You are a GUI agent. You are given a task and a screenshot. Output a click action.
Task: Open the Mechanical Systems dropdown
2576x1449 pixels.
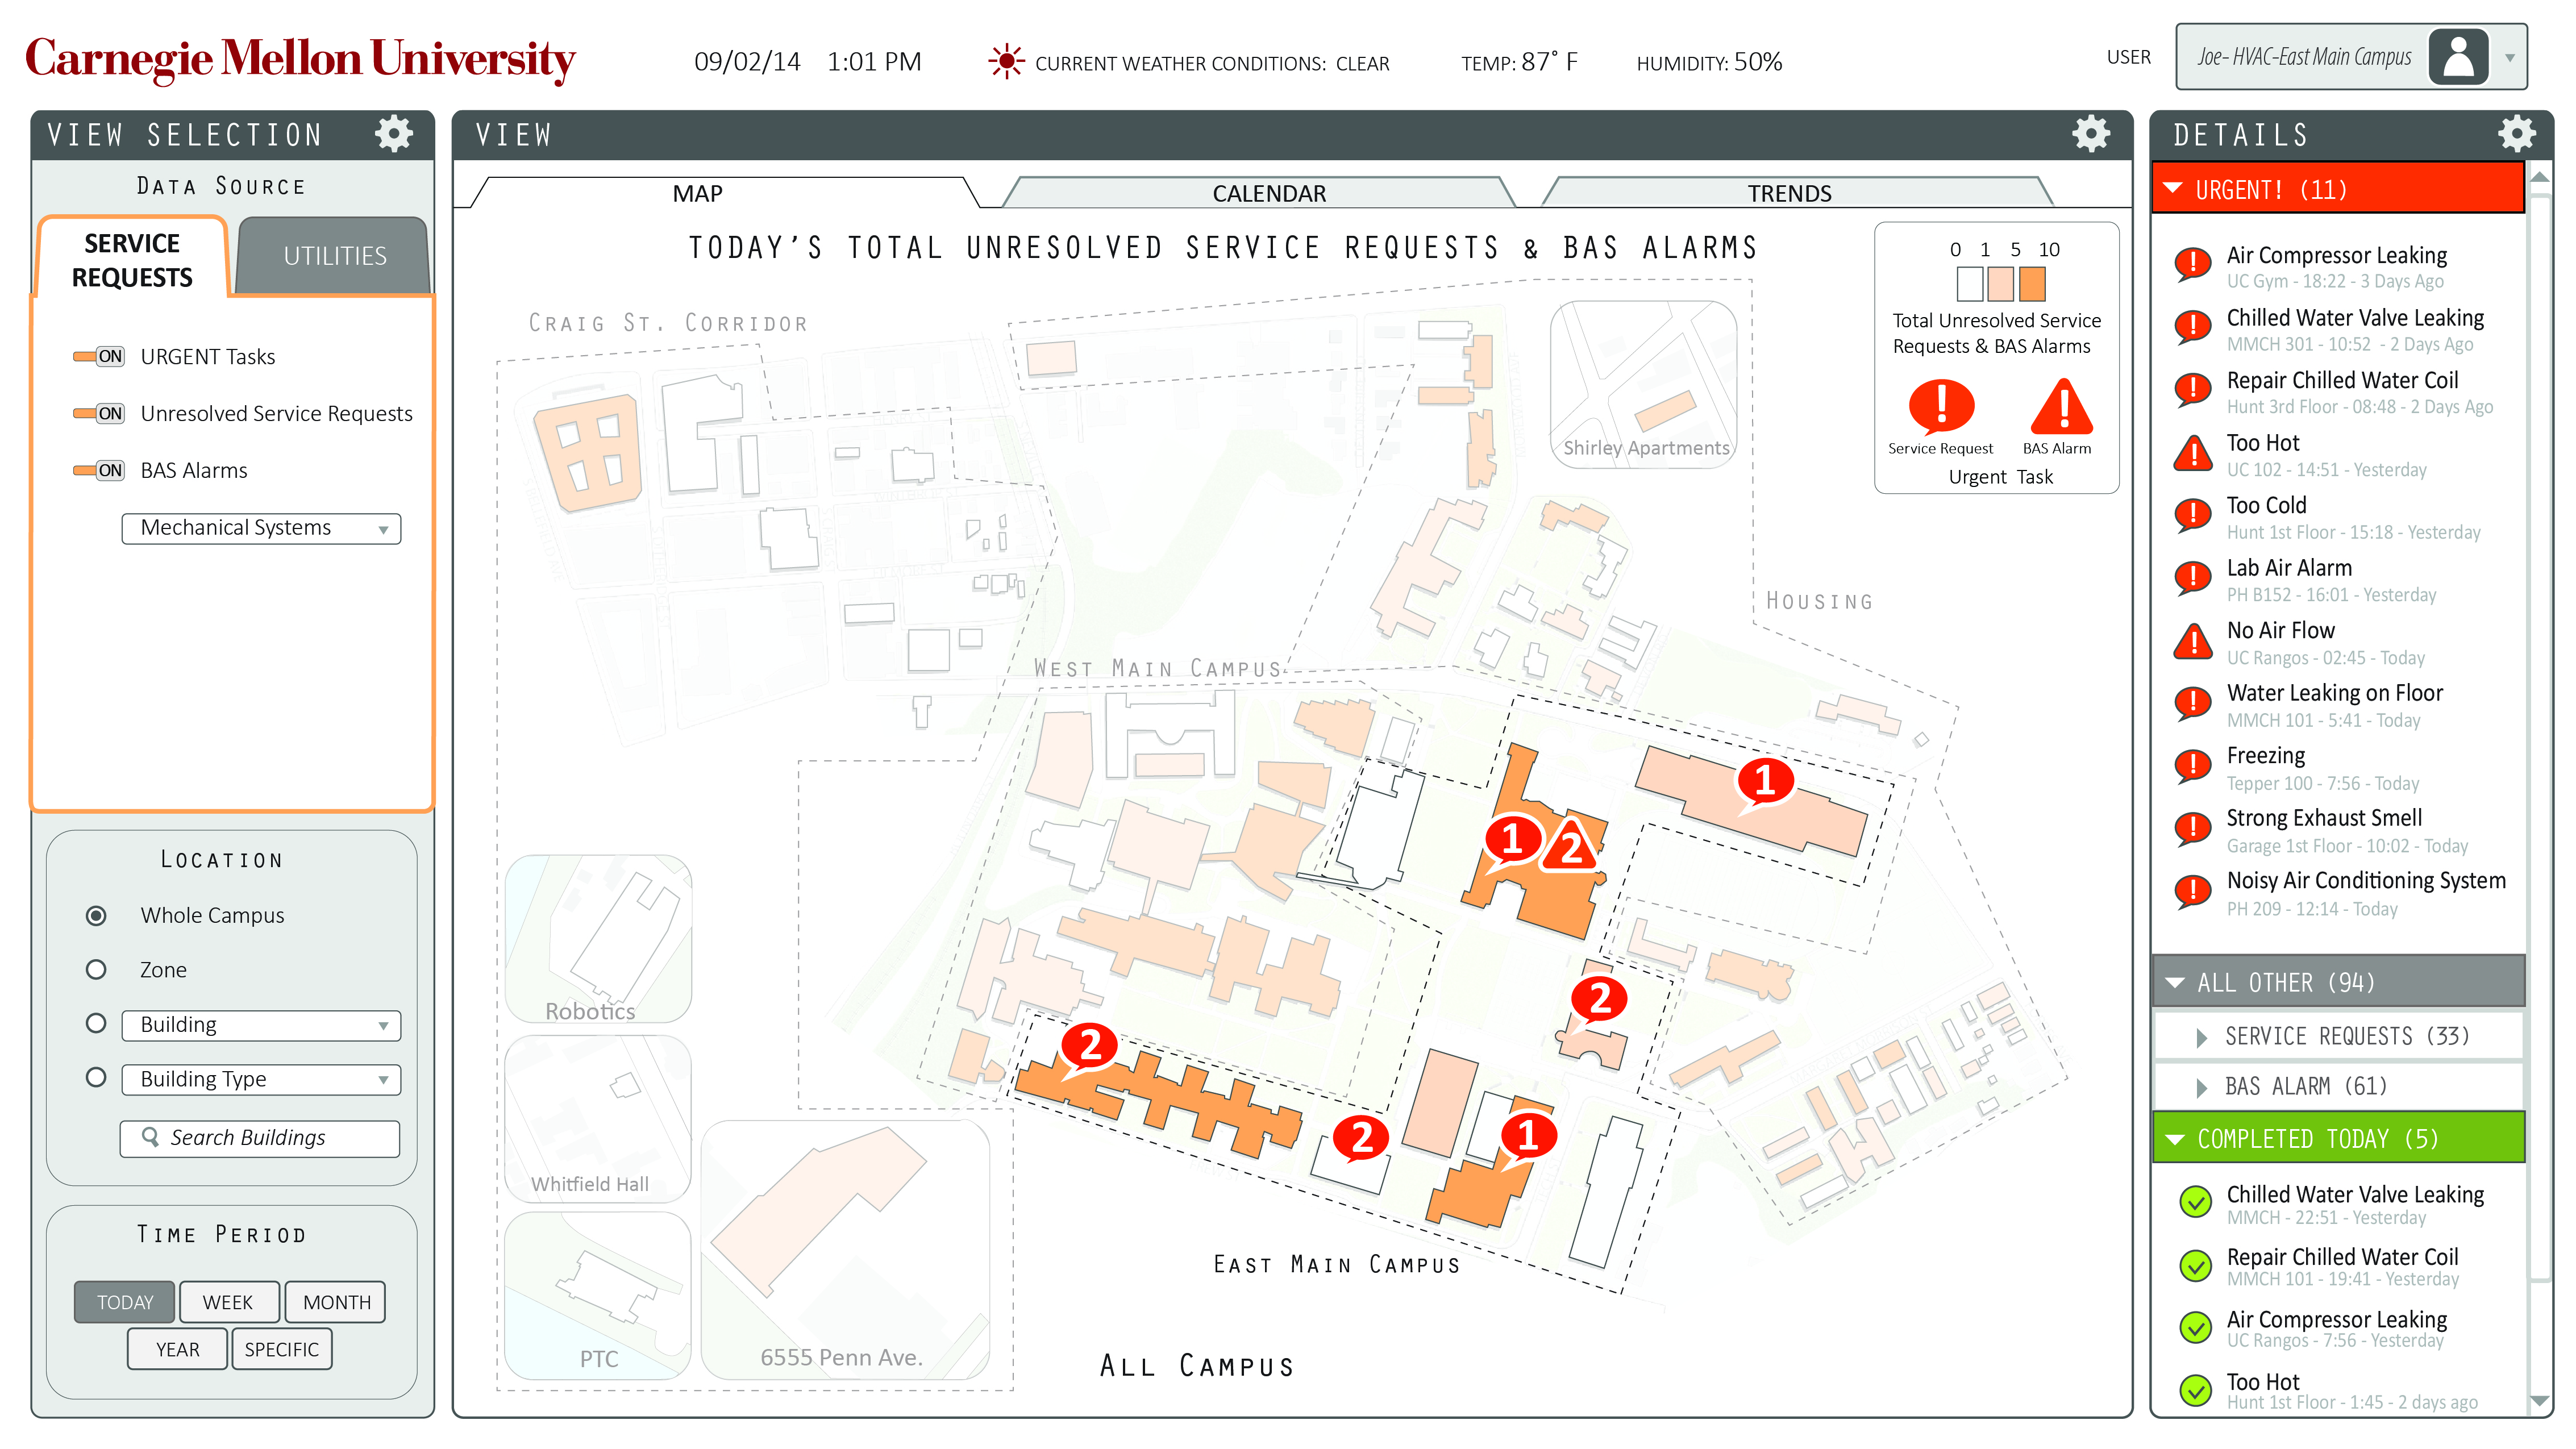(261, 528)
